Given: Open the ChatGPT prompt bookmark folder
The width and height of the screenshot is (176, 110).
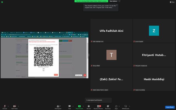Looking at the screenshot, I should coord(13,37).
